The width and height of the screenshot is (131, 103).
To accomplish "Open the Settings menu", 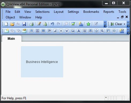I will tap(73, 12).
